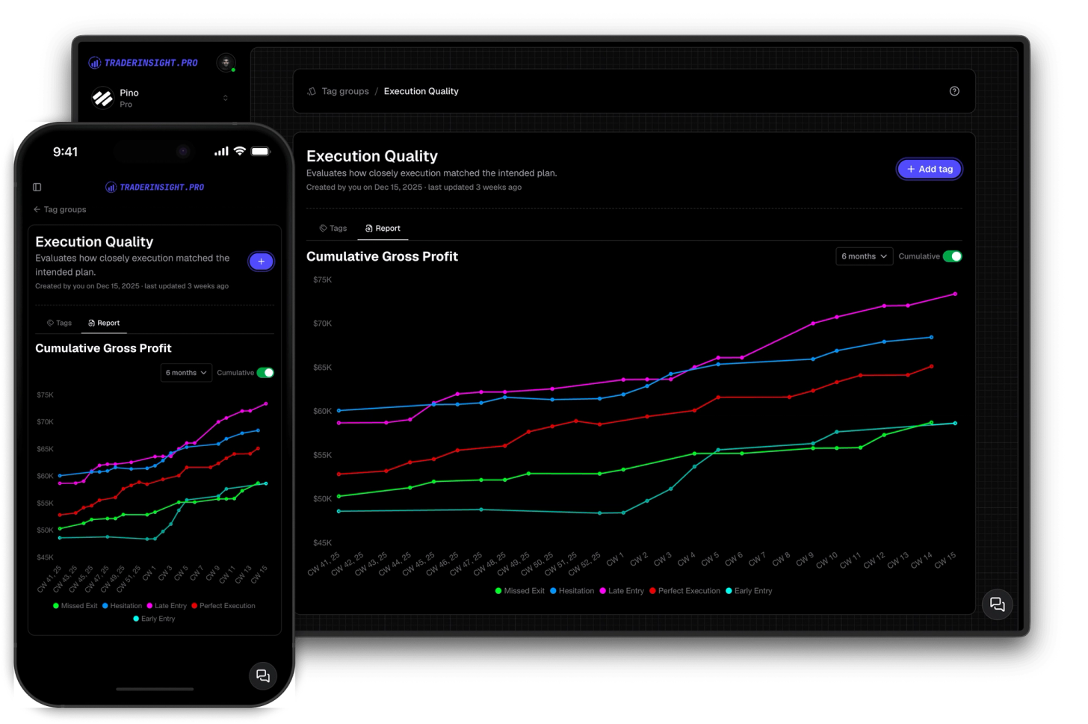The width and height of the screenshot is (1088, 724).
Task: Open the 6 months dropdown on phone
Action: (x=186, y=373)
